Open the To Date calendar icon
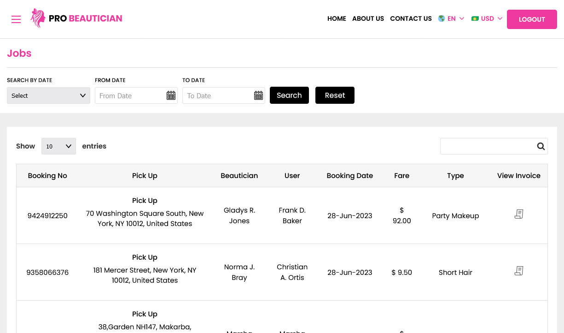564x333 pixels. coord(258,95)
